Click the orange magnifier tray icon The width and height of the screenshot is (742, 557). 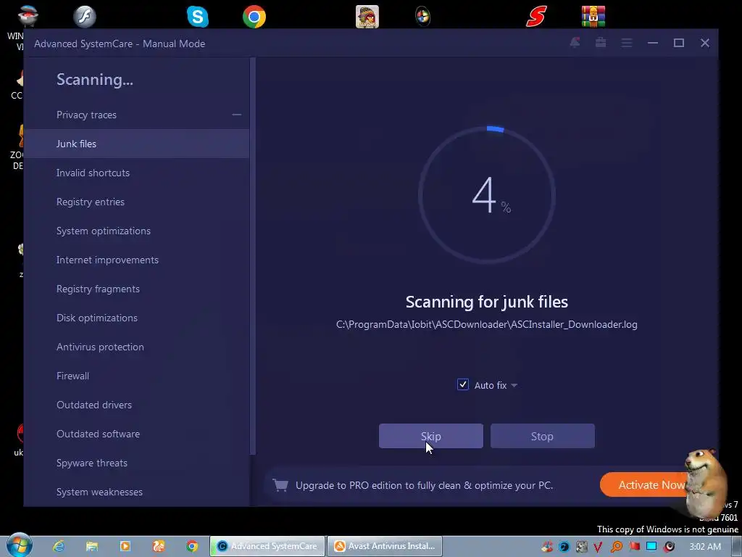[x=616, y=547]
